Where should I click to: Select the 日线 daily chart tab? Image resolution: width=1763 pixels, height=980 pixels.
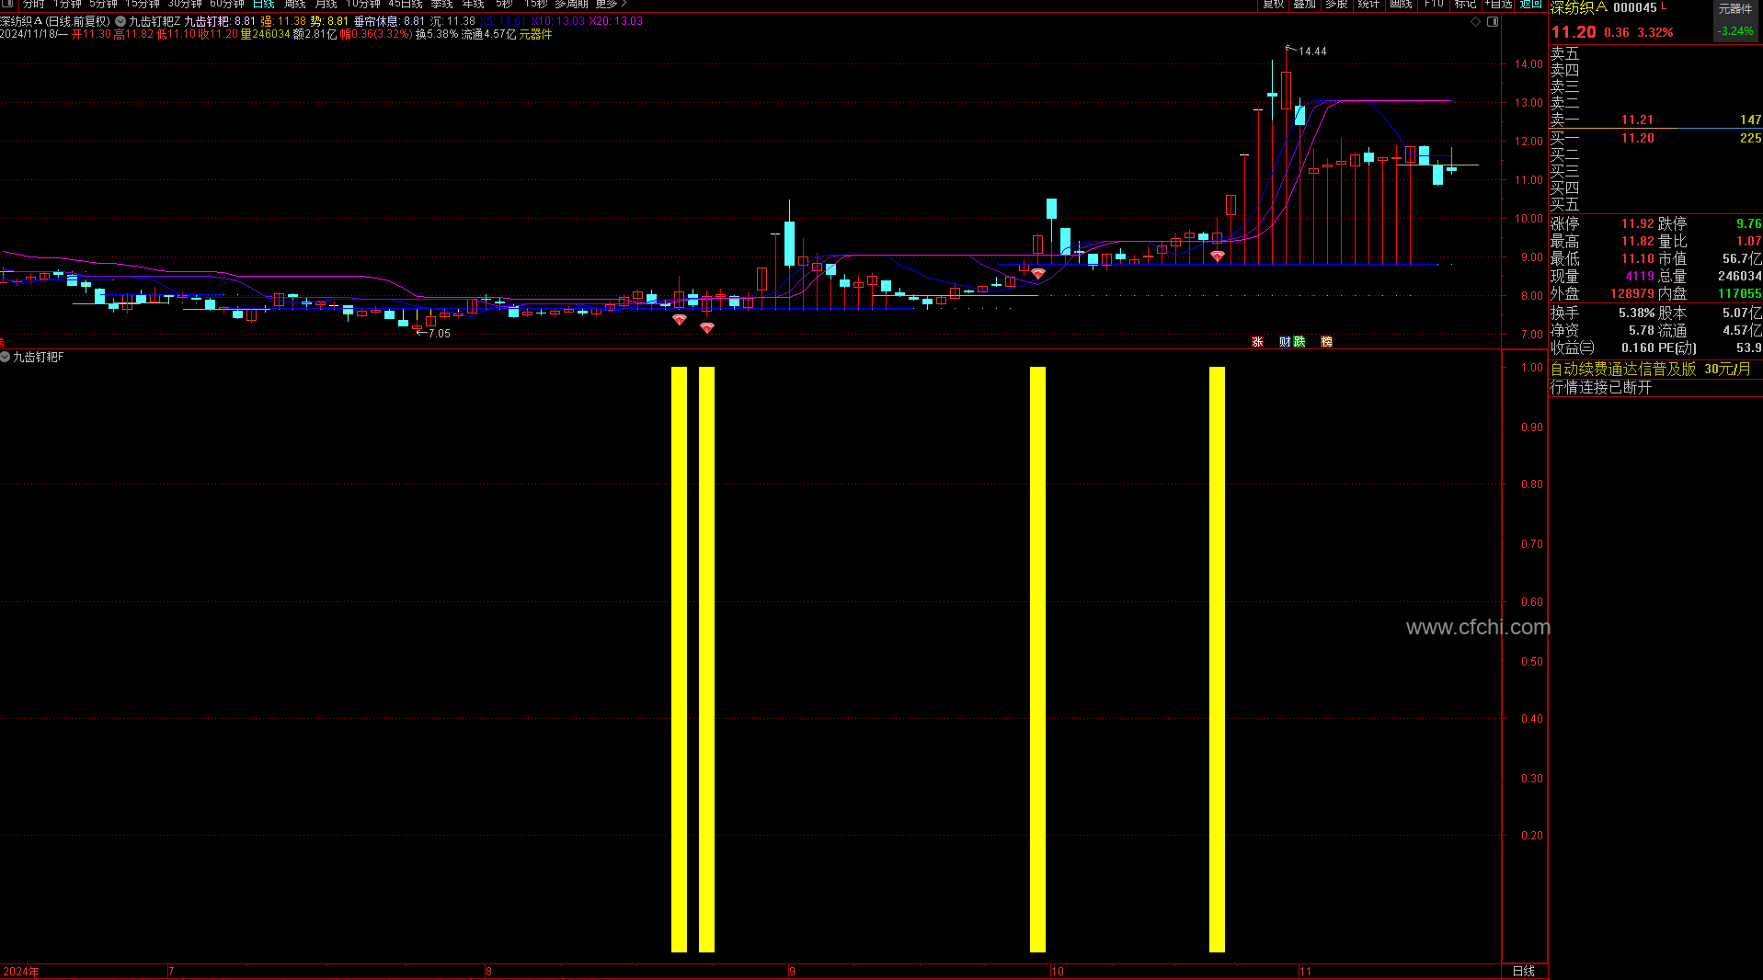264,5
